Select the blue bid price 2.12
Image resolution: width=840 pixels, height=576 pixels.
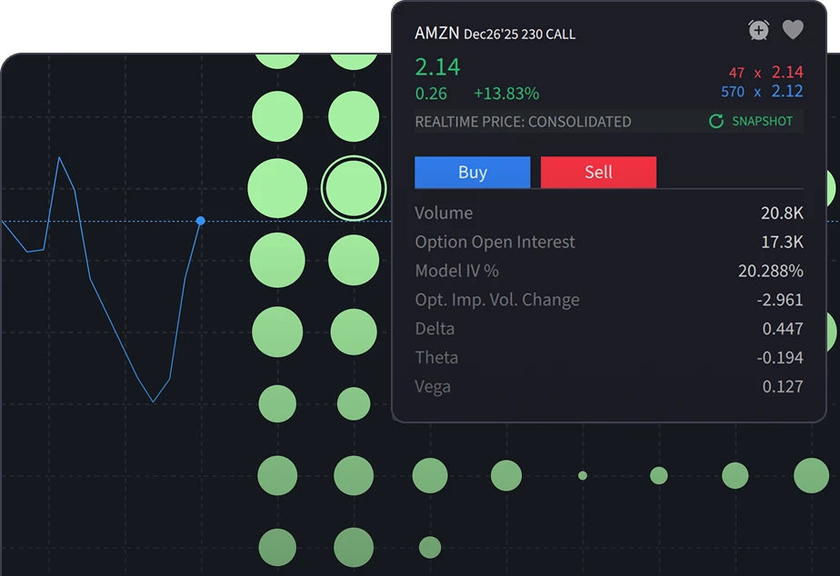[787, 91]
